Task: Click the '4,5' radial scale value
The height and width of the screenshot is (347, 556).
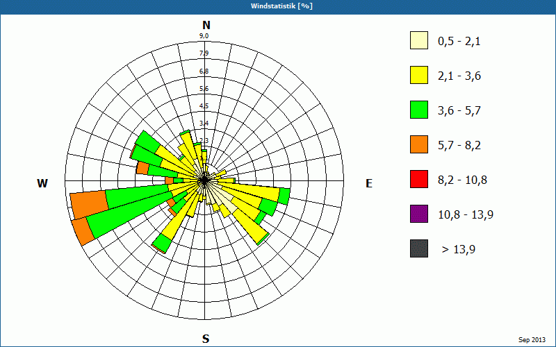Action: coord(204,106)
